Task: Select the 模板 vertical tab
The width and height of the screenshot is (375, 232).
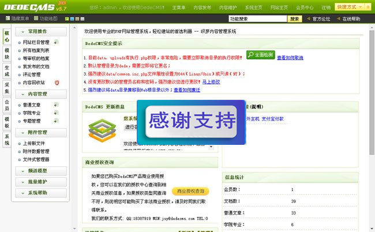Action: [7, 122]
